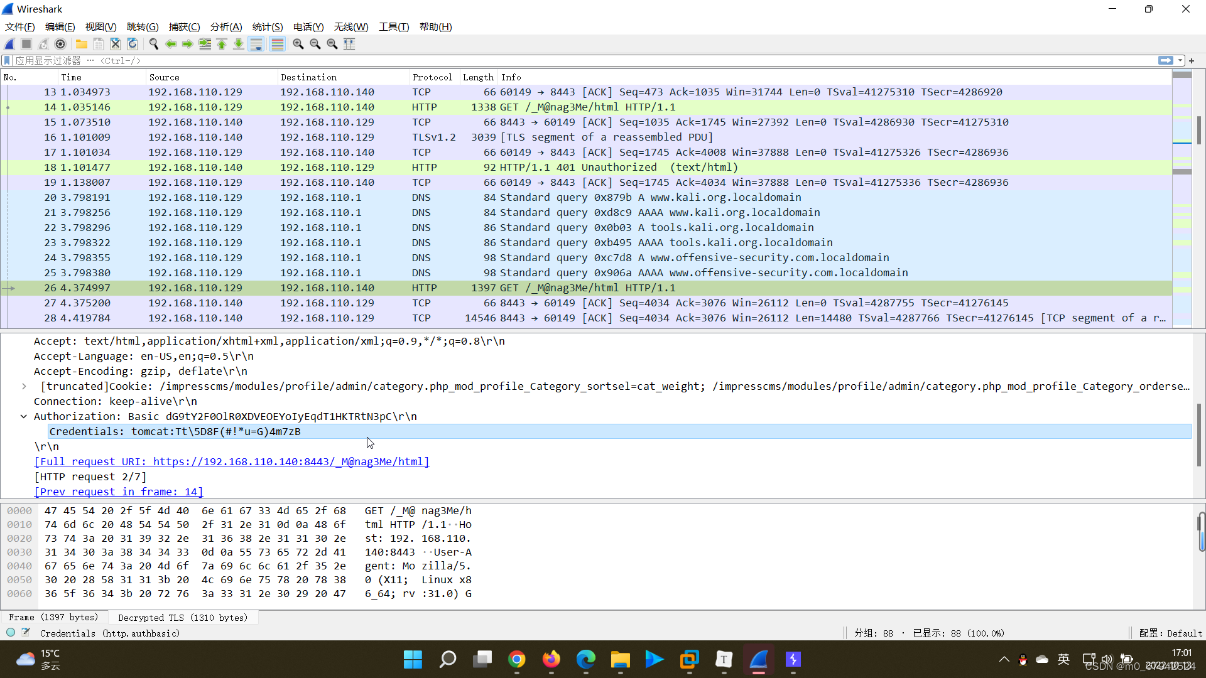Collapse the Authorization header field

(24, 416)
